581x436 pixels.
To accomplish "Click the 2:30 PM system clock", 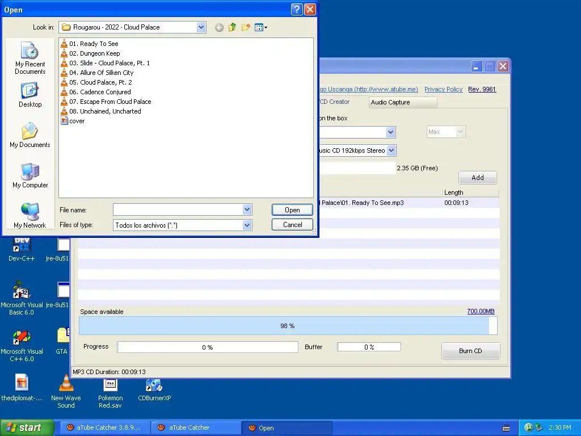I will [x=559, y=427].
